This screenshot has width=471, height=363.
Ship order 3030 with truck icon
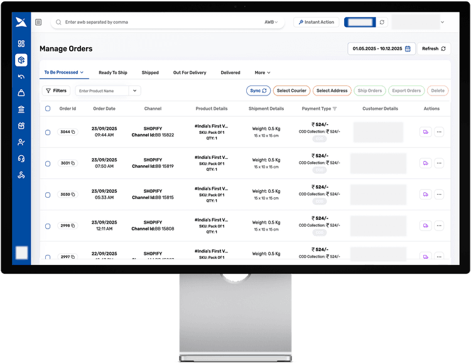426,195
